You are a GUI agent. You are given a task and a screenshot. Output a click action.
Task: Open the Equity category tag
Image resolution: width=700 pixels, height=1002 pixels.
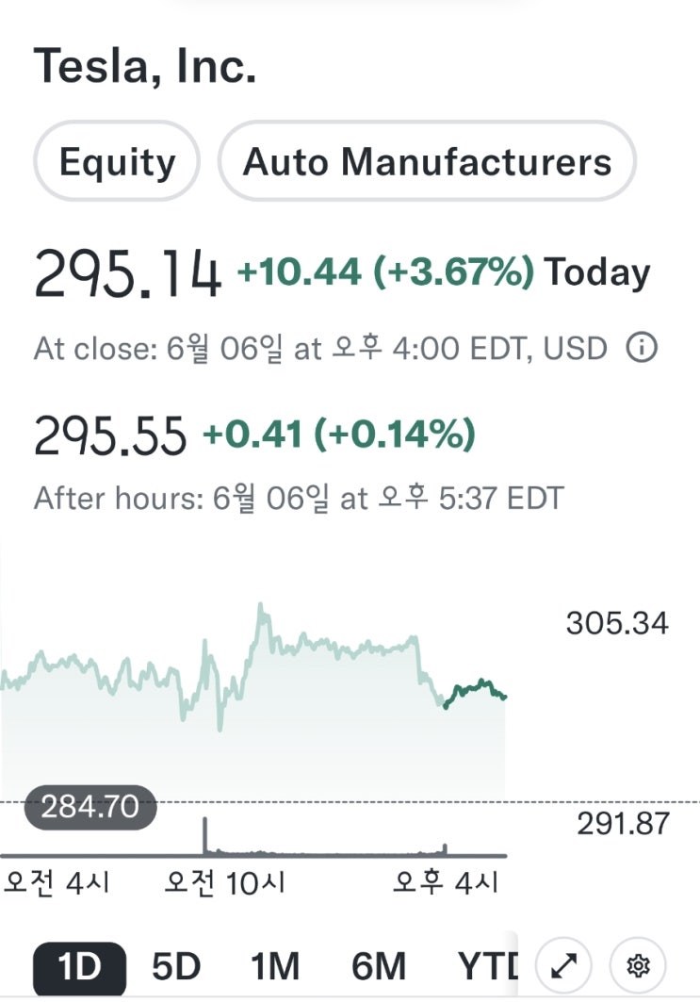tap(117, 161)
